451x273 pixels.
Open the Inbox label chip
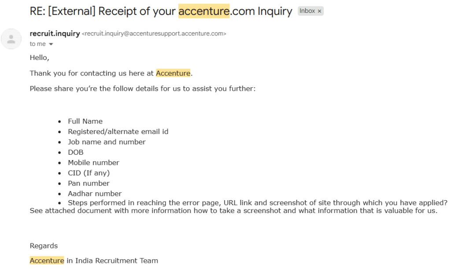307,11
